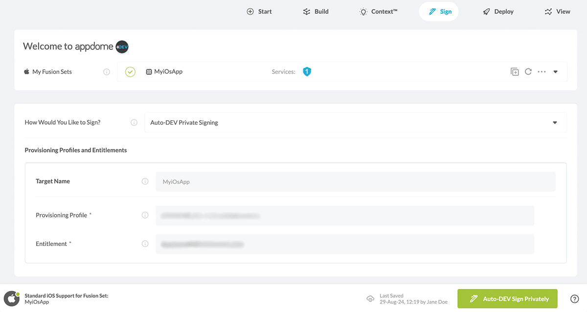The image size is (587, 312).
Task: Click the info icon beside My Fusion Sets
Action: click(107, 71)
